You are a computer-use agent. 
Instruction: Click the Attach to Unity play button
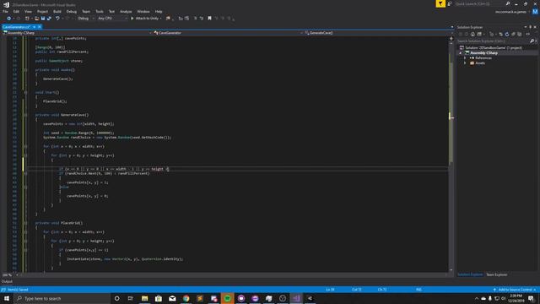[132, 19]
